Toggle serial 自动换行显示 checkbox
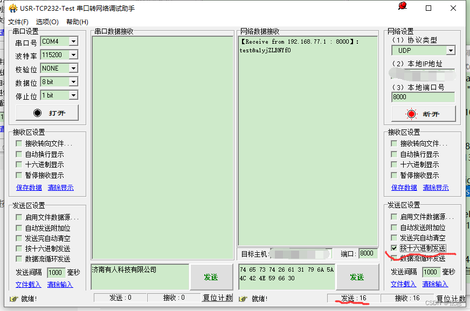Image resolution: width=470 pixels, height=311 pixels. (x=19, y=154)
